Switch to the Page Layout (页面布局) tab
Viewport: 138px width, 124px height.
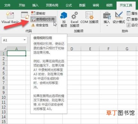pos(52,5)
